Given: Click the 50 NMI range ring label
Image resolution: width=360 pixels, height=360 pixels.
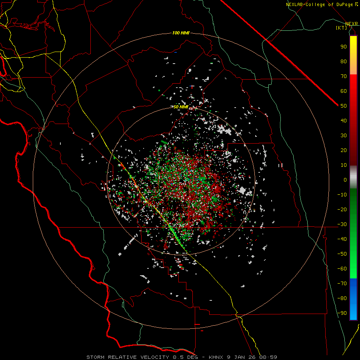Looking at the screenshot, I should [x=181, y=107].
